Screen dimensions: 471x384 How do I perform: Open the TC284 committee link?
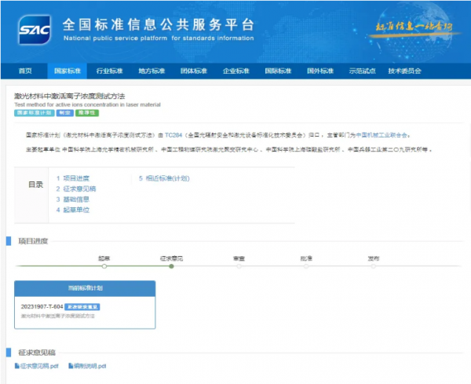tap(173, 134)
